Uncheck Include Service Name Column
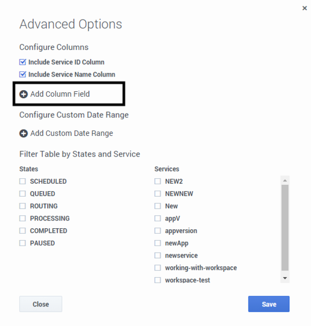311x326 pixels. [x=22, y=74]
